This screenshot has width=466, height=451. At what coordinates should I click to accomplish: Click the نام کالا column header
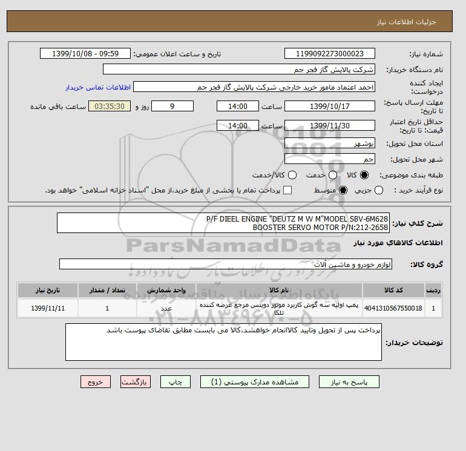tap(279, 290)
